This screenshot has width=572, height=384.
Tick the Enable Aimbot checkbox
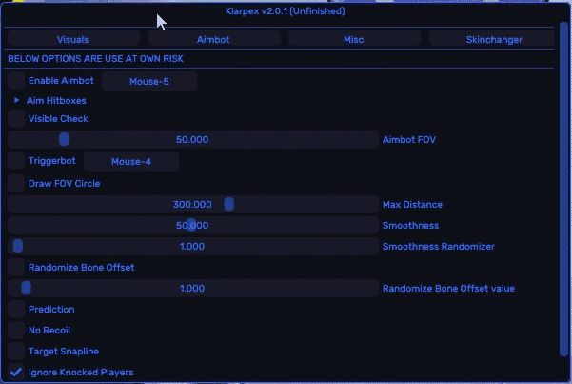16,81
